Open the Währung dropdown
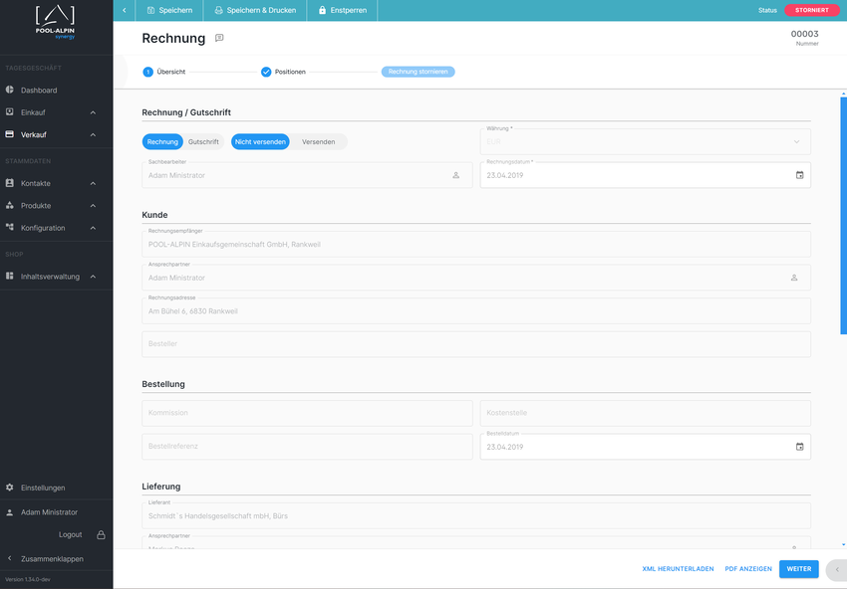The image size is (847, 589). pos(645,141)
